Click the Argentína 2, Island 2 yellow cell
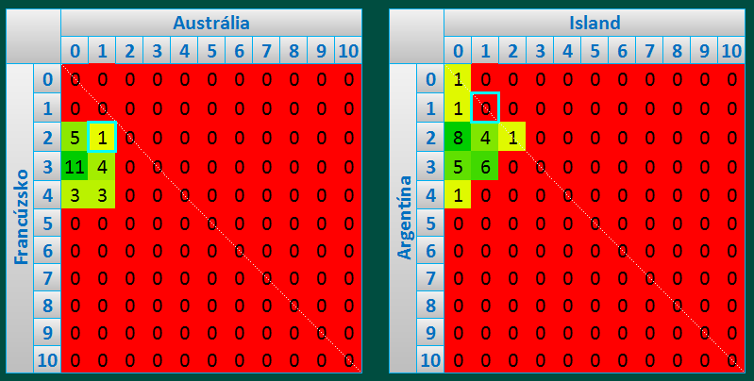Screen dimensions: 754x381 [512, 137]
